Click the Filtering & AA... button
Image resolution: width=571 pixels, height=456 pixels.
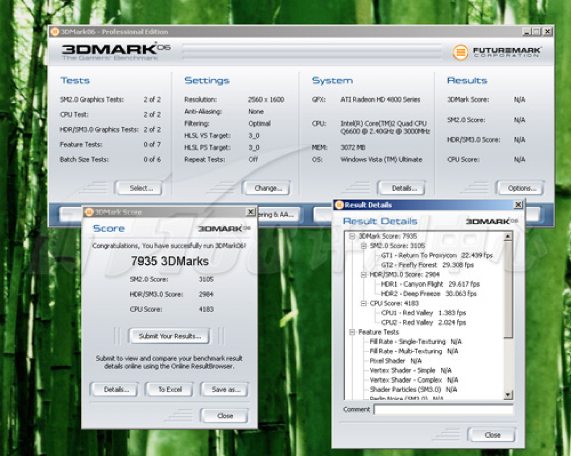point(277,214)
